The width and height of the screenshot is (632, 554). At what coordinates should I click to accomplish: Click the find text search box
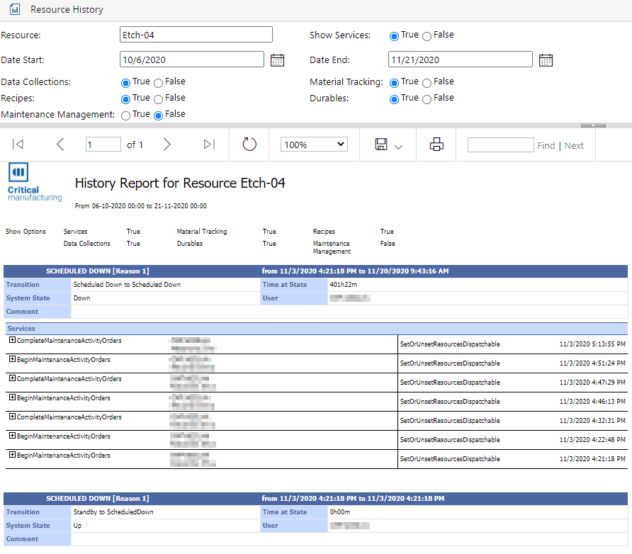click(500, 145)
